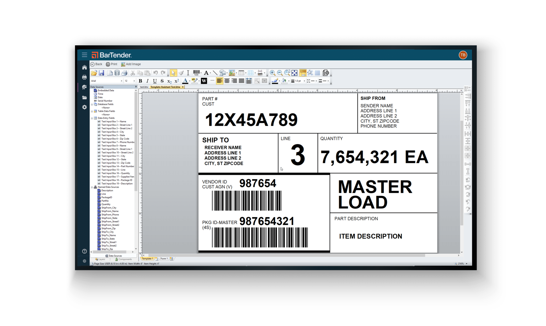Image resolution: width=546 pixels, height=326 pixels.
Task: Toggle Bold formatting
Action: (x=140, y=81)
